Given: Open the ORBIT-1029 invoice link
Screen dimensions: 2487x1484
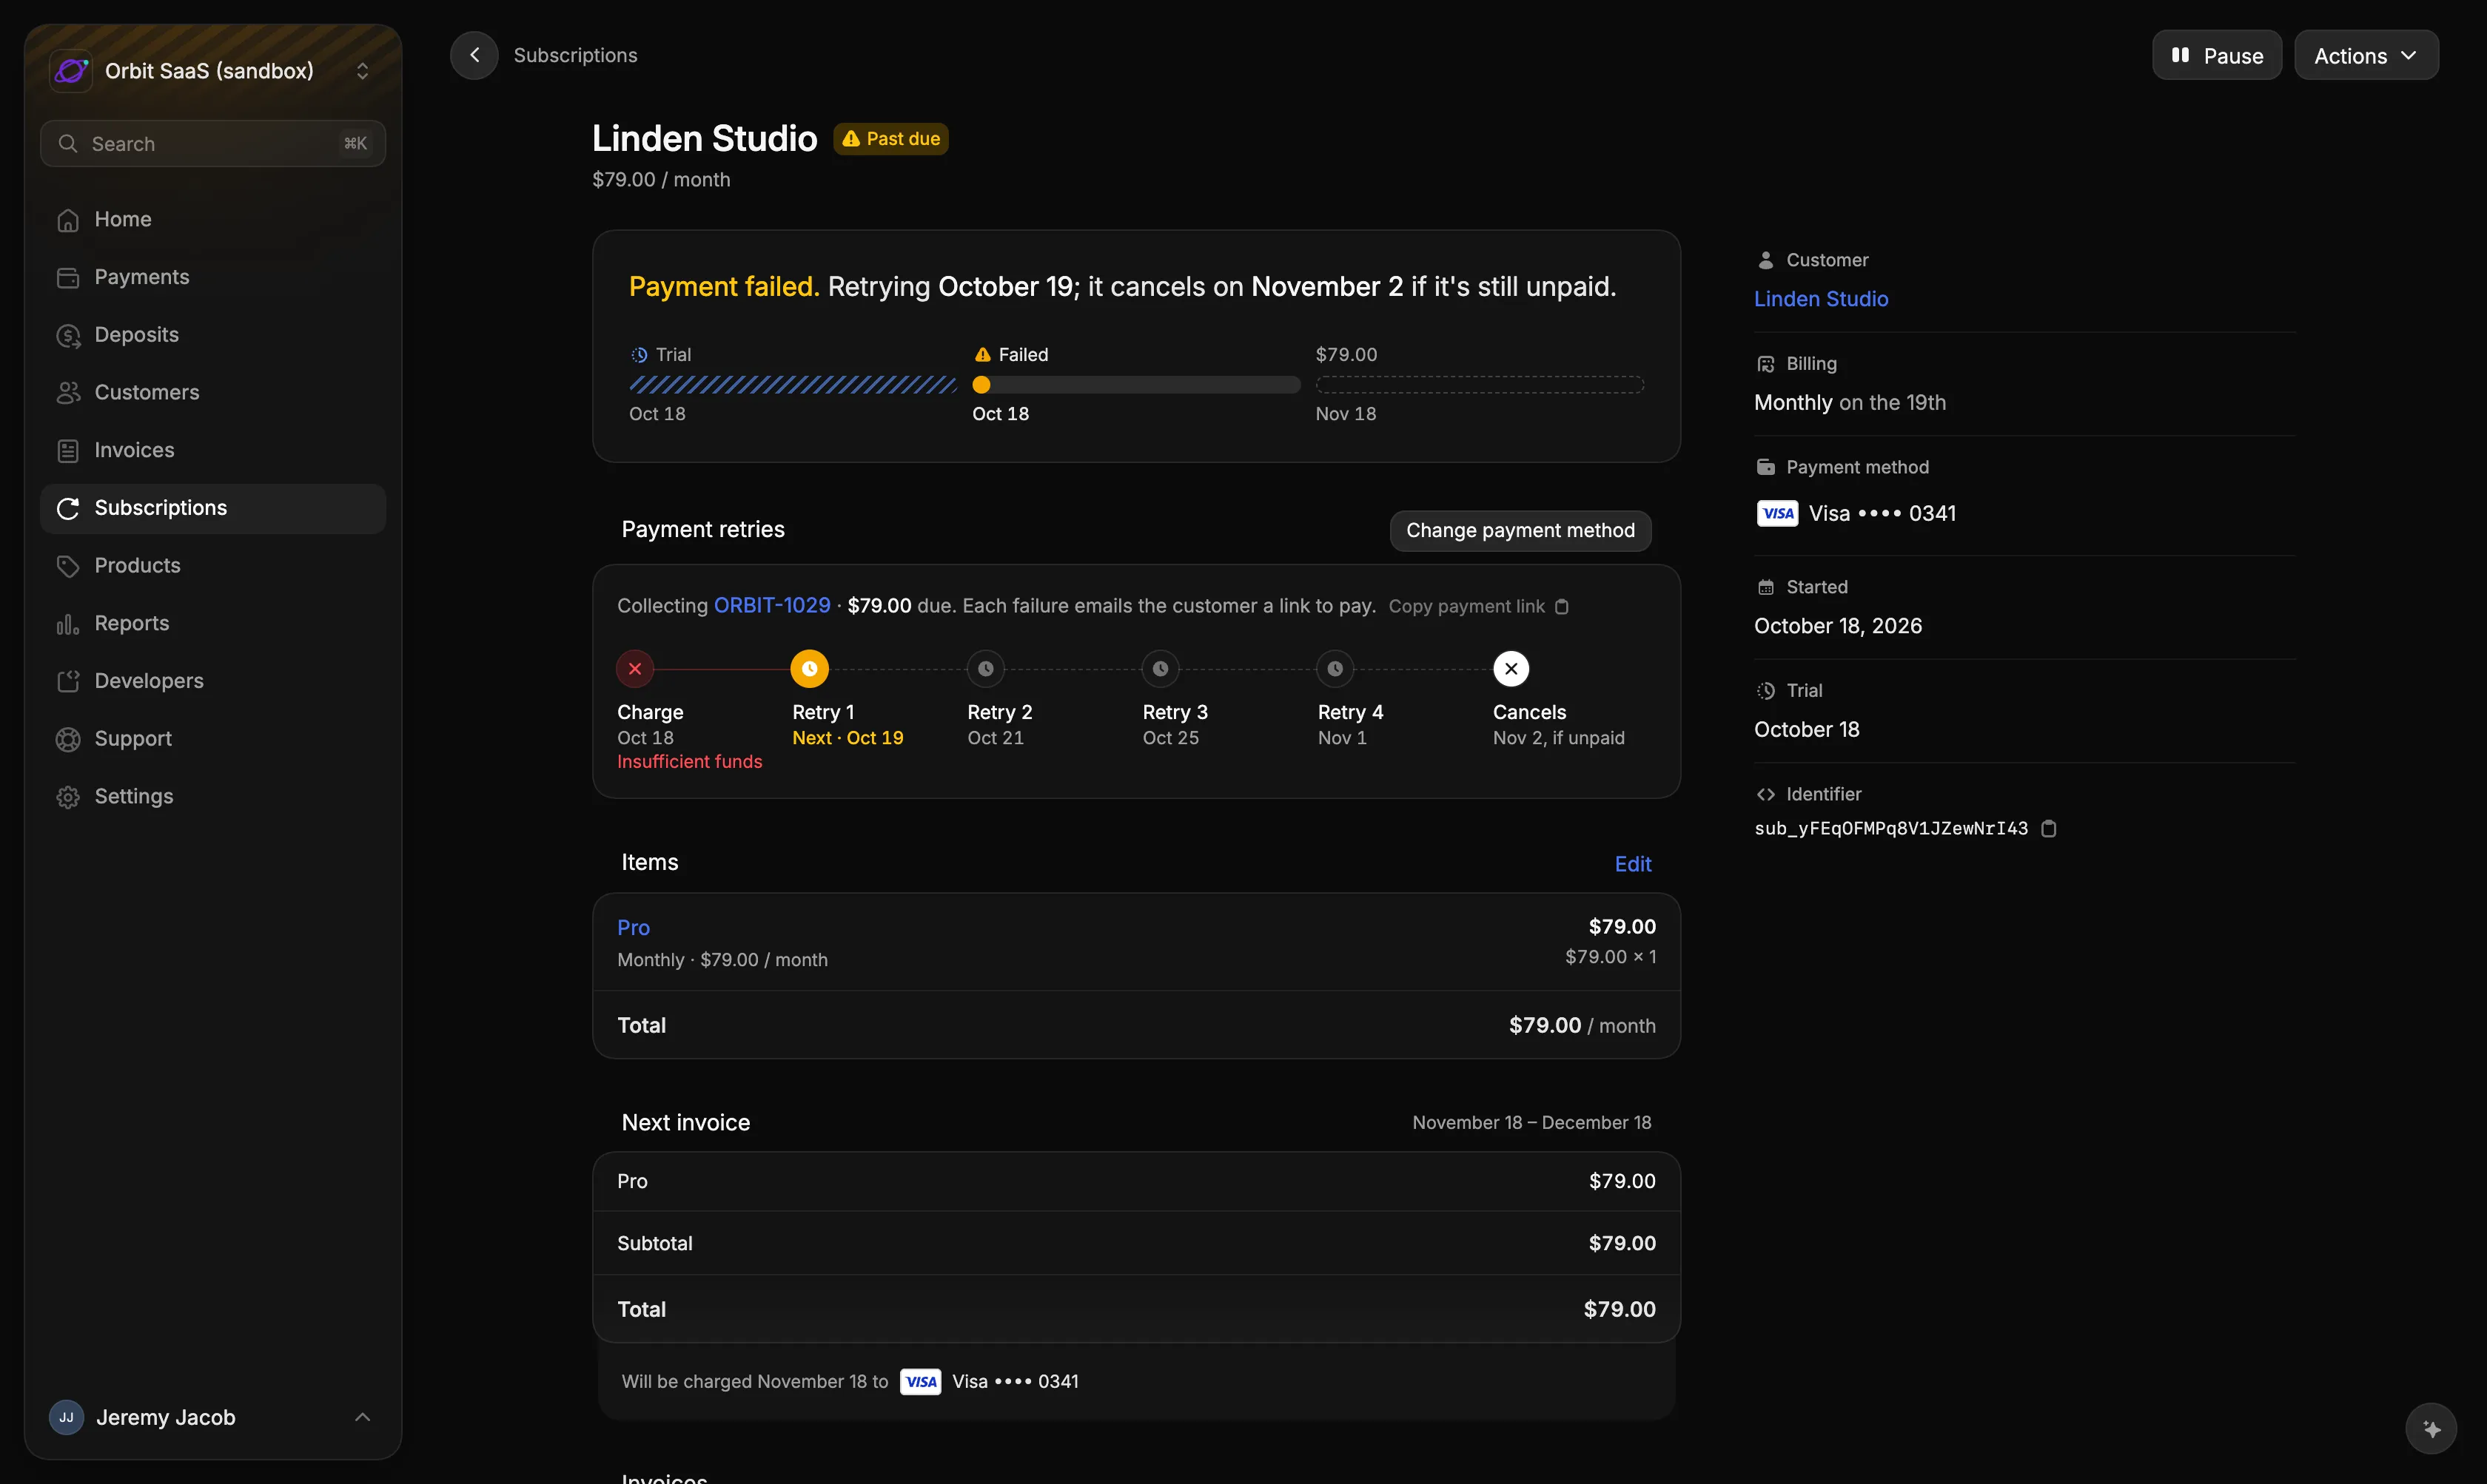Looking at the screenshot, I should pyautogui.click(x=772, y=606).
